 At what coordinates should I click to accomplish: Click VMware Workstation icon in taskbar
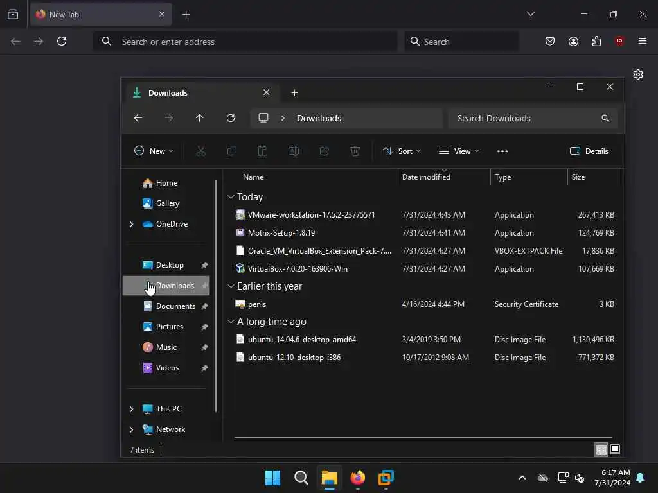pos(386,478)
